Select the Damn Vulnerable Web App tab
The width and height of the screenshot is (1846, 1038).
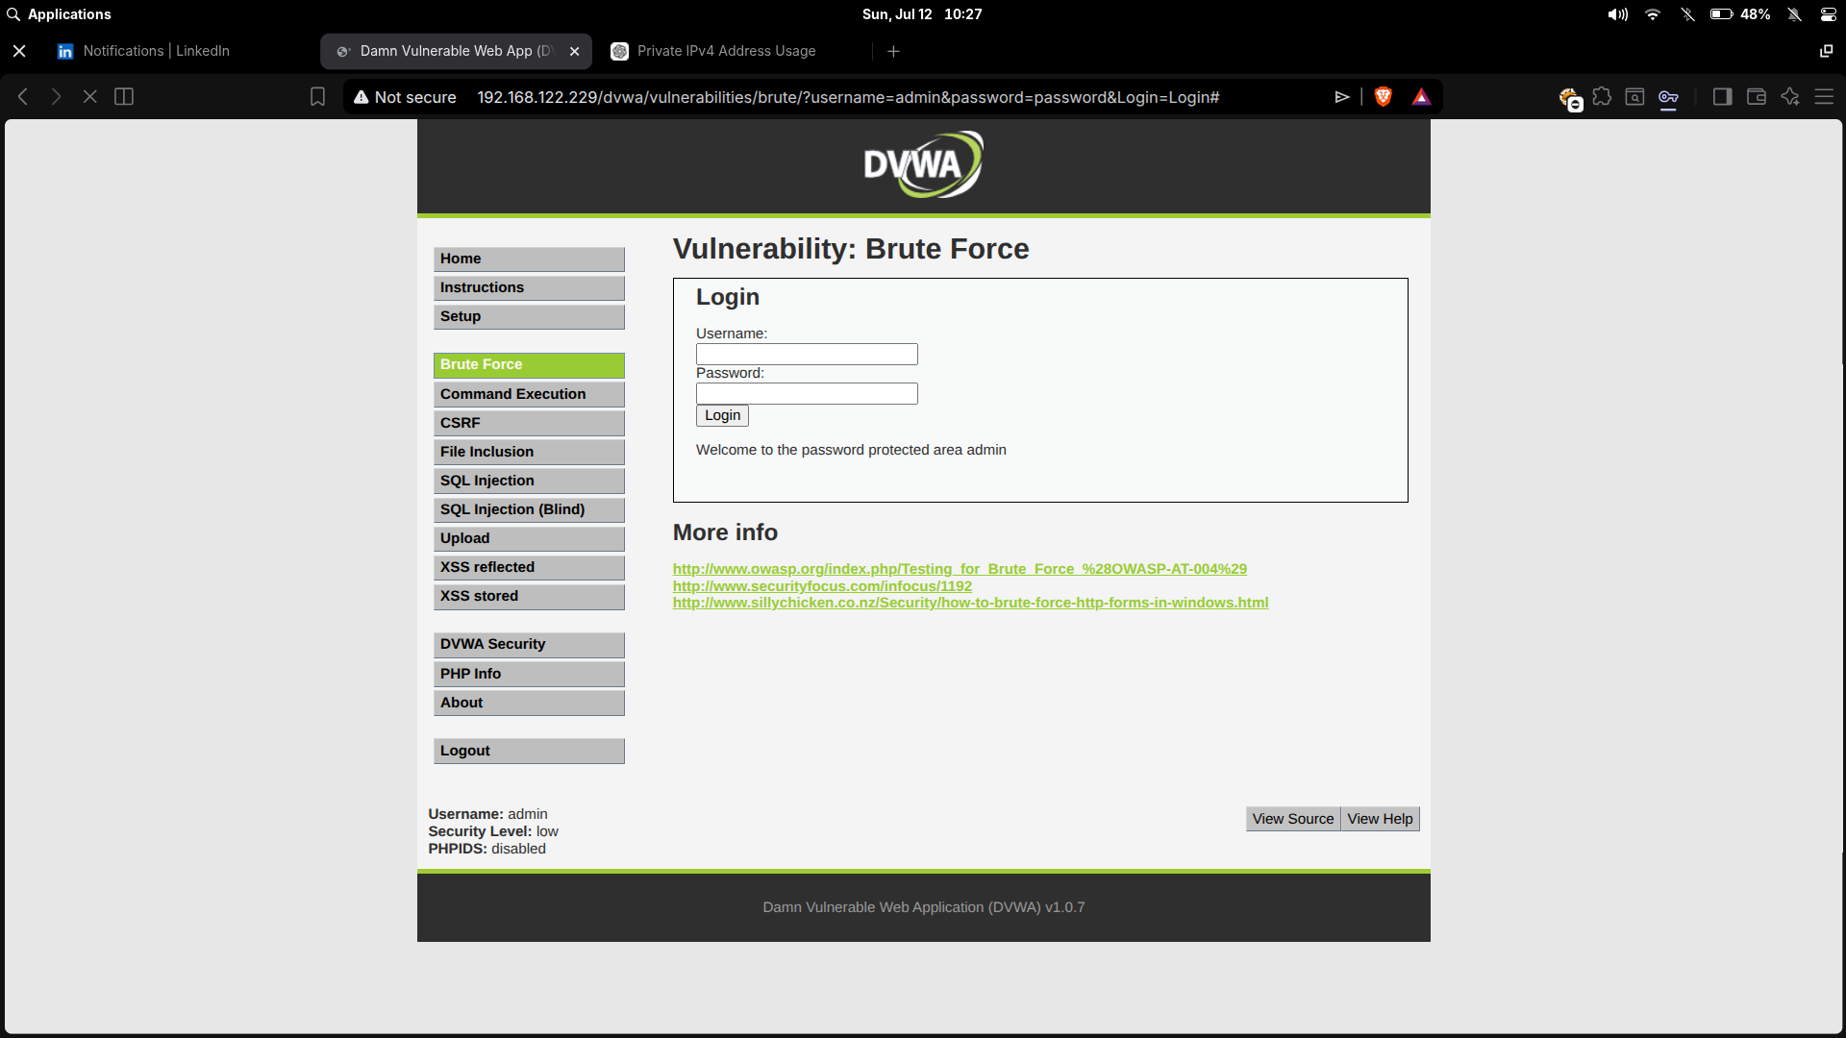pyautogui.click(x=456, y=51)
